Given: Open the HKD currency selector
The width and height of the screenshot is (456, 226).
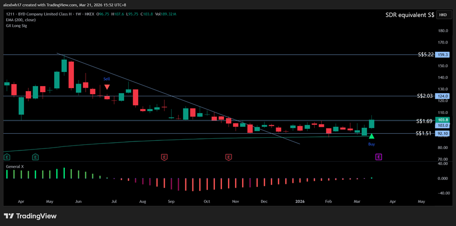Looking at the screenshot, I should (x=443, y=15).
